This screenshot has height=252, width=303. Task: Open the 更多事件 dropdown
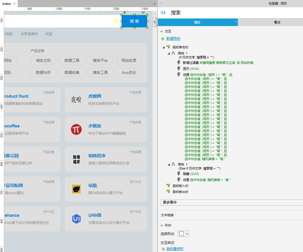[x=232, y=202]
